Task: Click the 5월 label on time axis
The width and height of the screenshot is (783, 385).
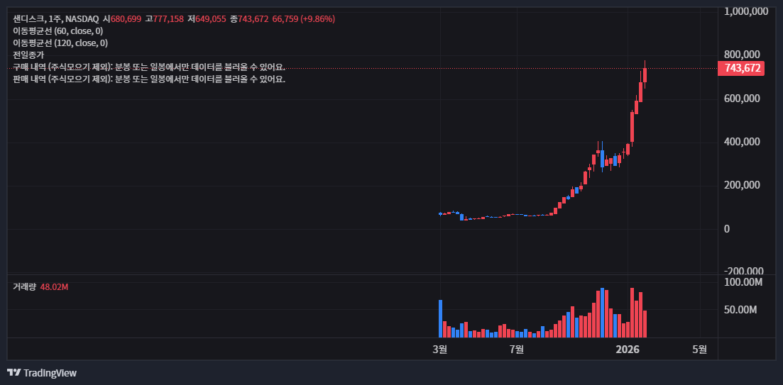Action: pyautogui.click(x=700, y=349)
